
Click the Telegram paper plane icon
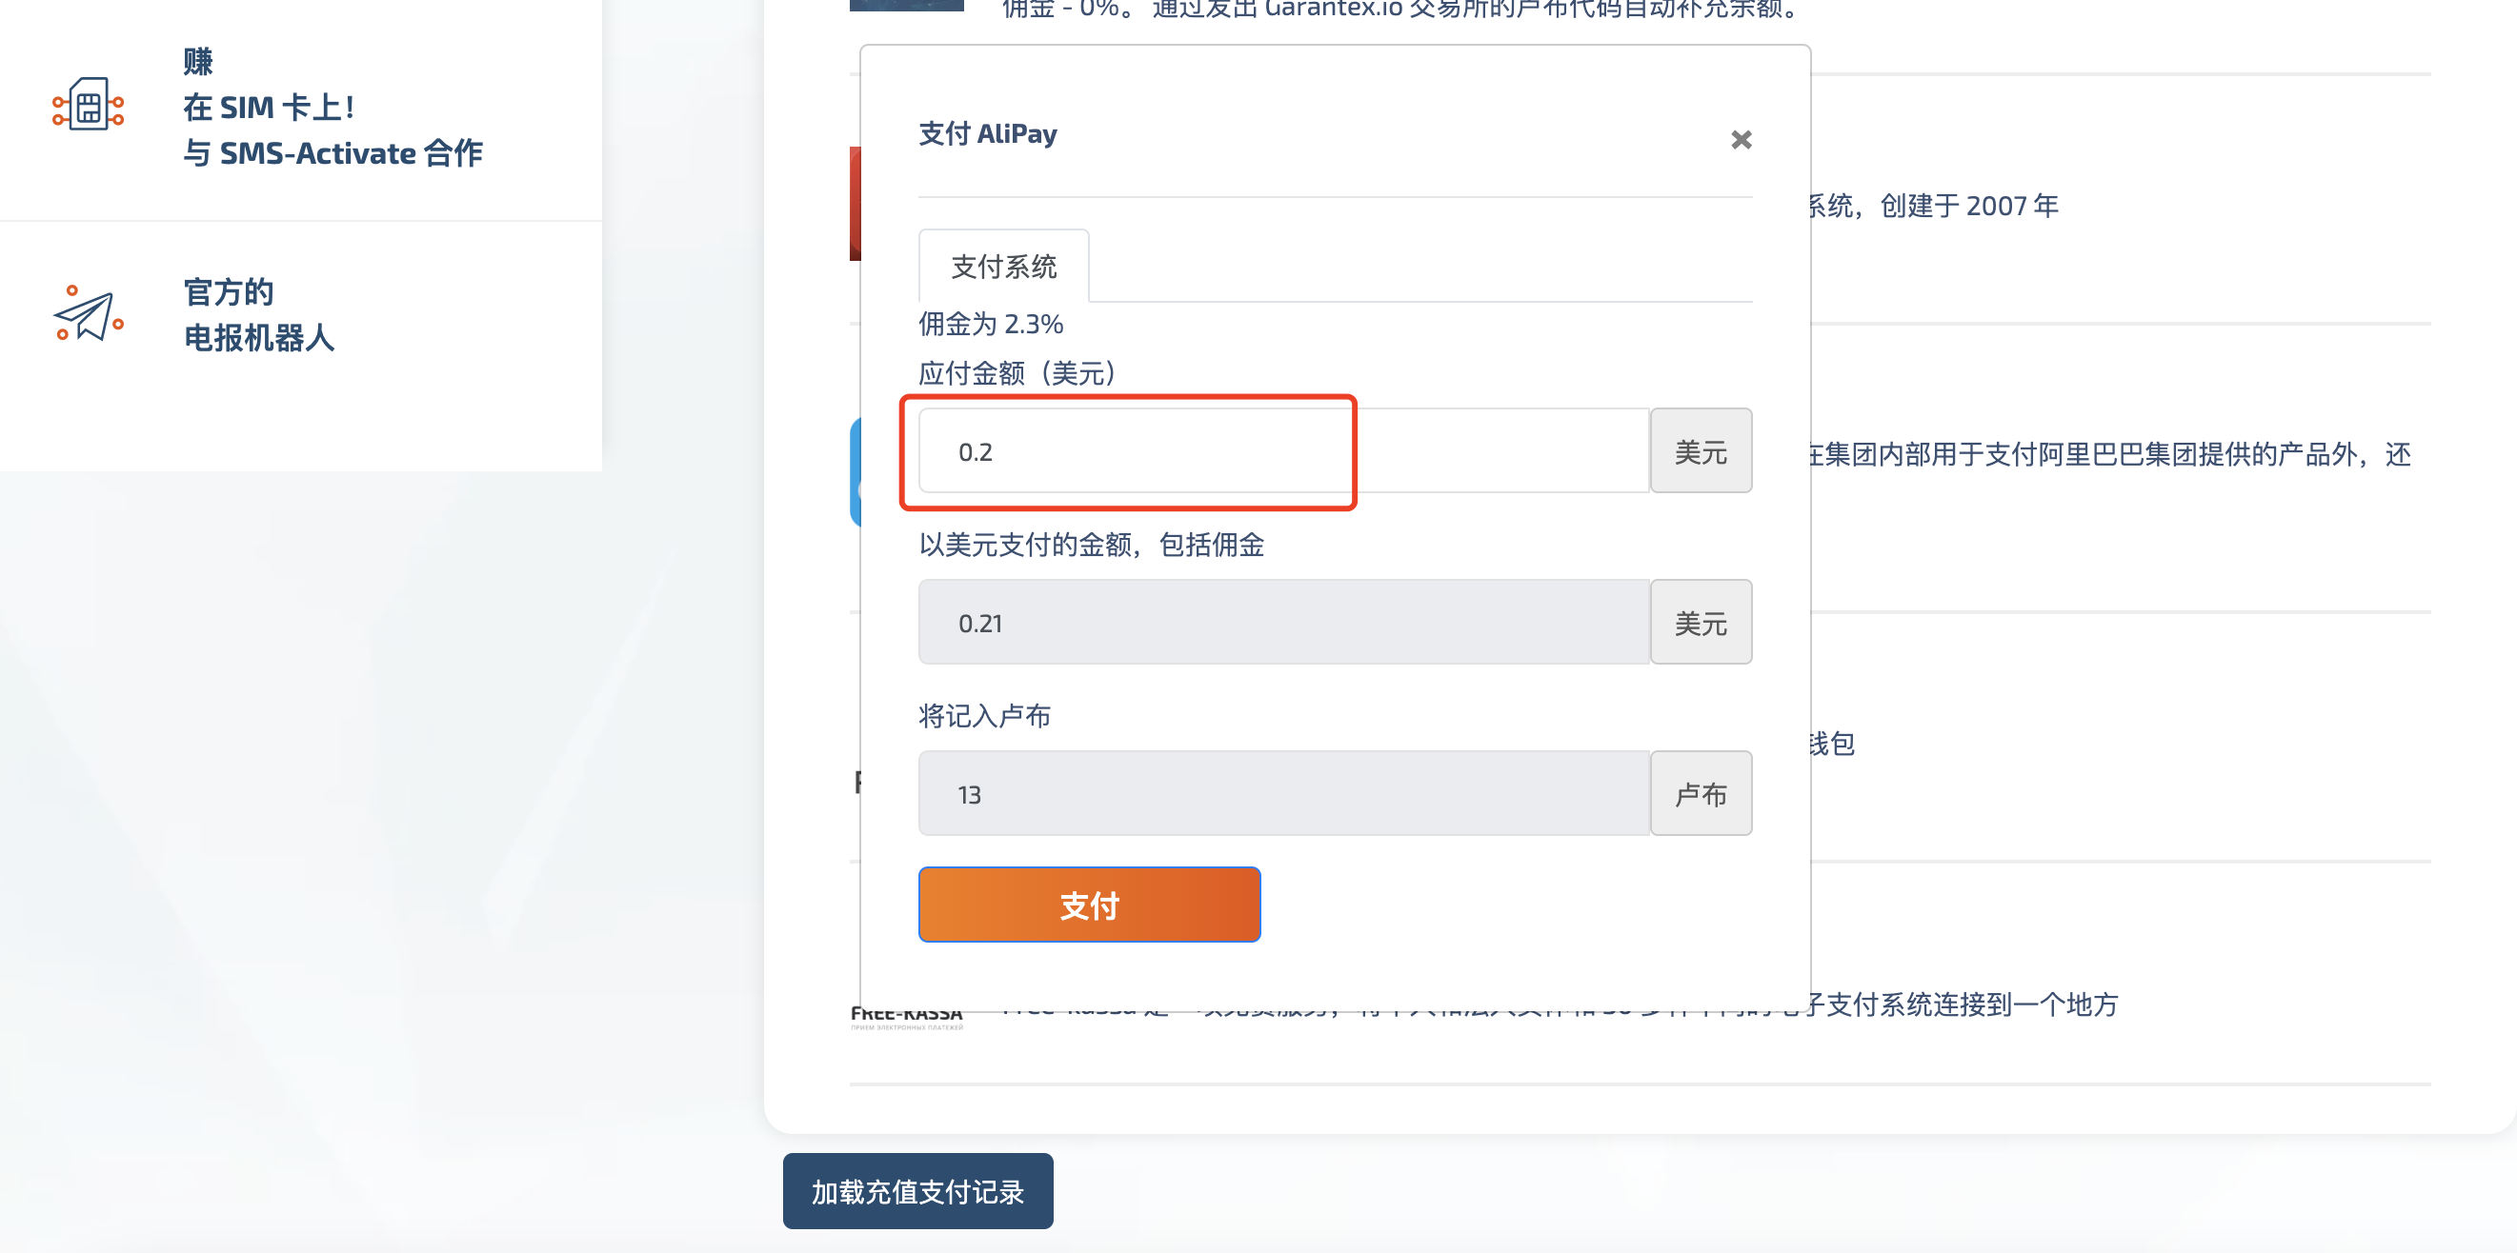click(x=88, y=313)
